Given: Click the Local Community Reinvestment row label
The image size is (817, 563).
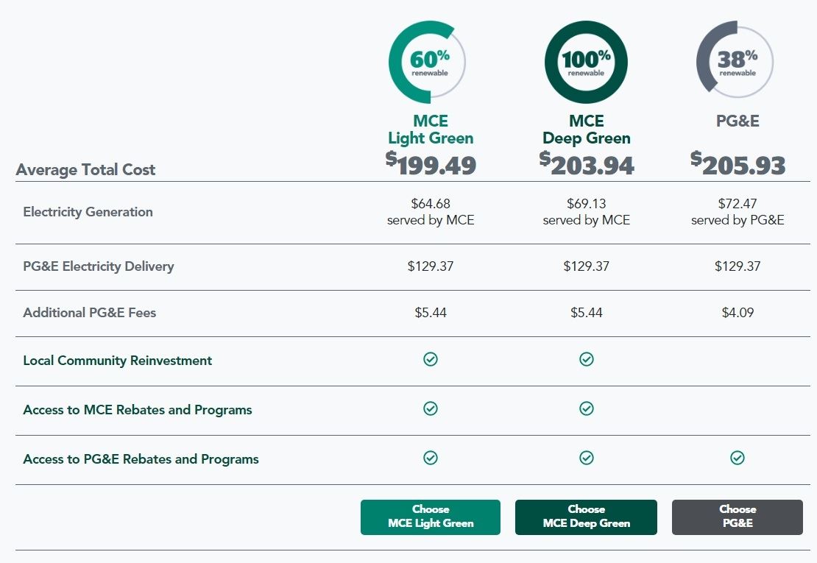Looking at the screenshot, I should click(x=118, y=361).
